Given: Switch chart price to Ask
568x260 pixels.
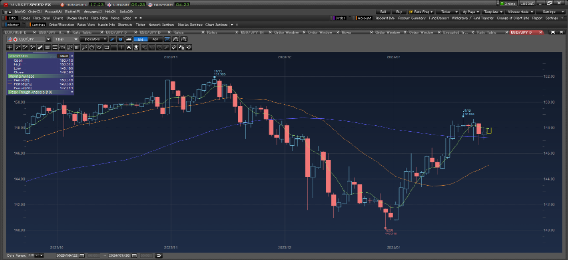Looking at the screenshot, I should pyautogui.click(x=155, y=39).
